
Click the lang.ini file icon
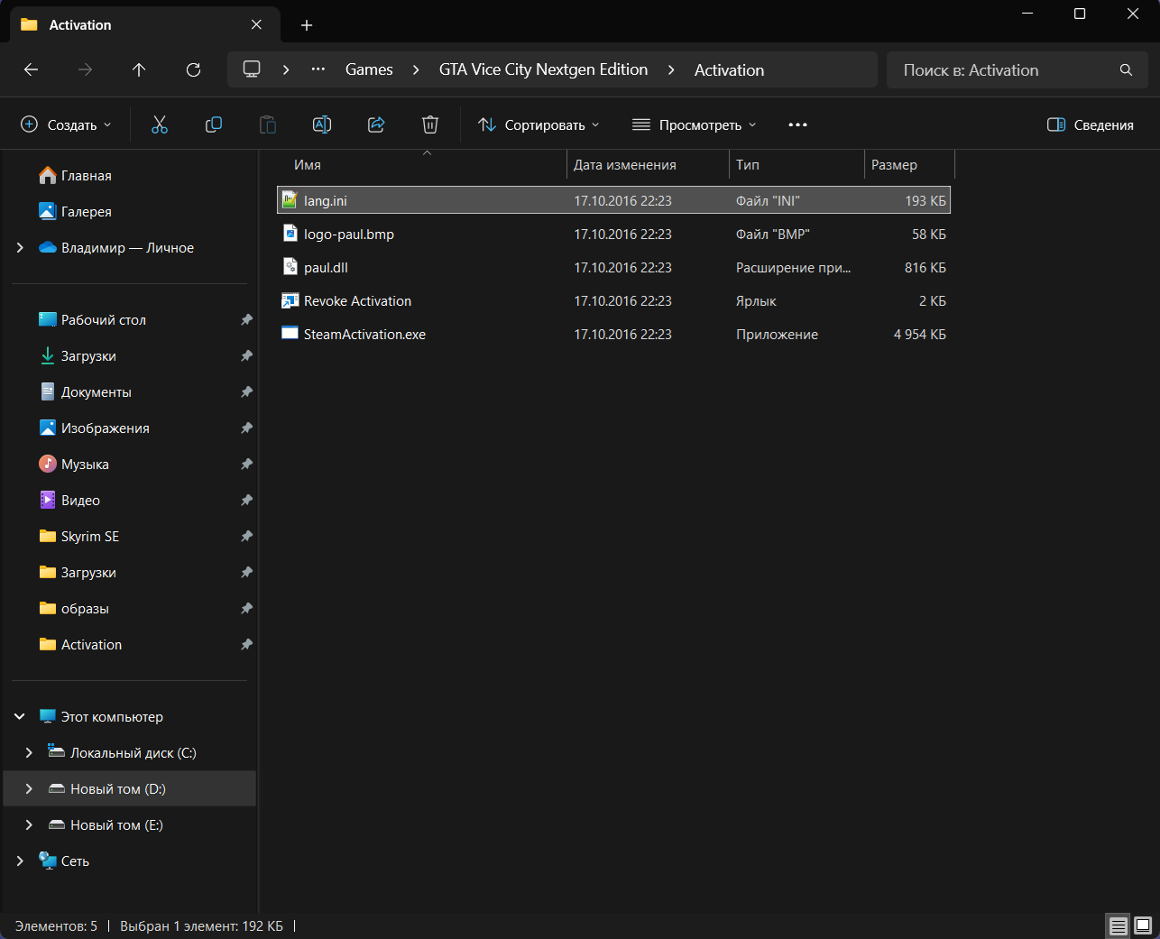click(x=290, y=200)
